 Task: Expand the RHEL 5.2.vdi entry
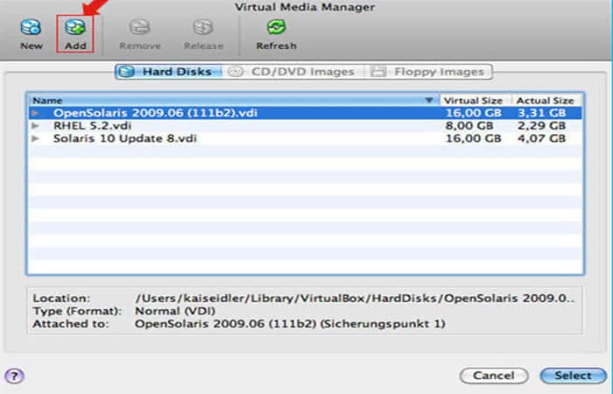click(36, 125)
